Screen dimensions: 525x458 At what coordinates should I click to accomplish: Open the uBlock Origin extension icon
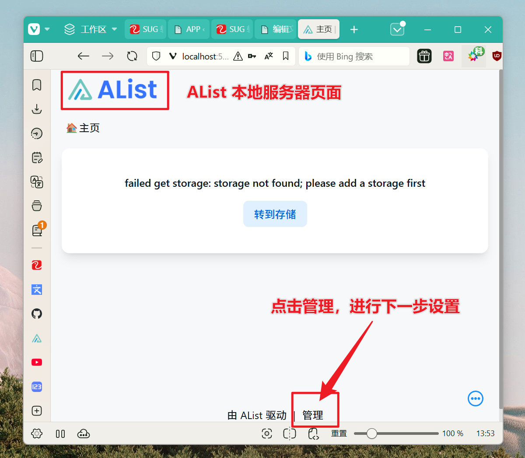click(497, 56)
